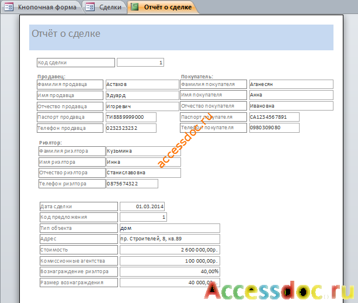
Task: Click the object type value дом
Action: click(x=170, y=228)
